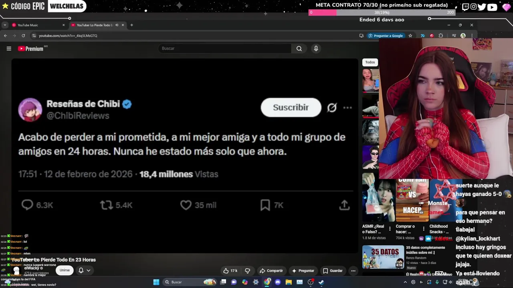
Task: Open media controls icon in toolbar
Action: (x=454, y=36)
